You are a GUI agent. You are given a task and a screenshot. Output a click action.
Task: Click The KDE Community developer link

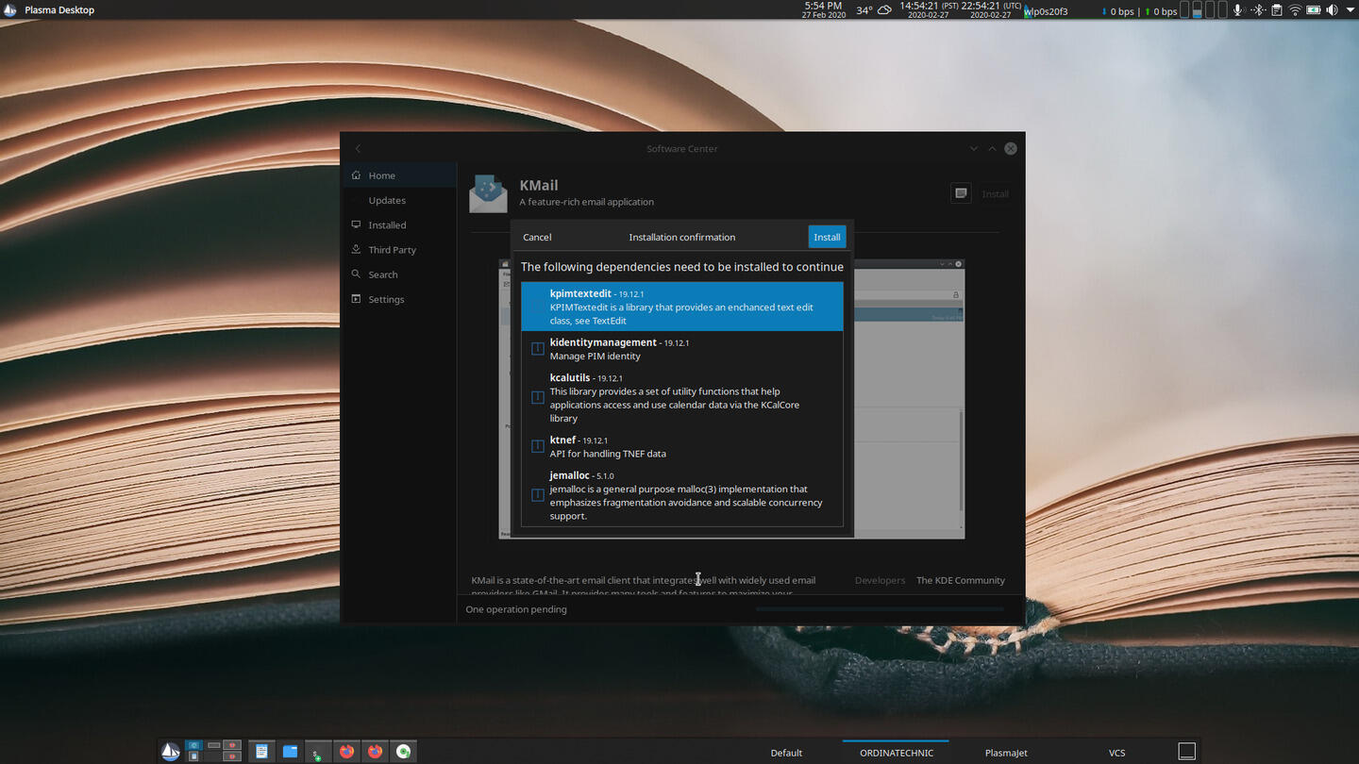pyautogui.click(x=961, y=580)
